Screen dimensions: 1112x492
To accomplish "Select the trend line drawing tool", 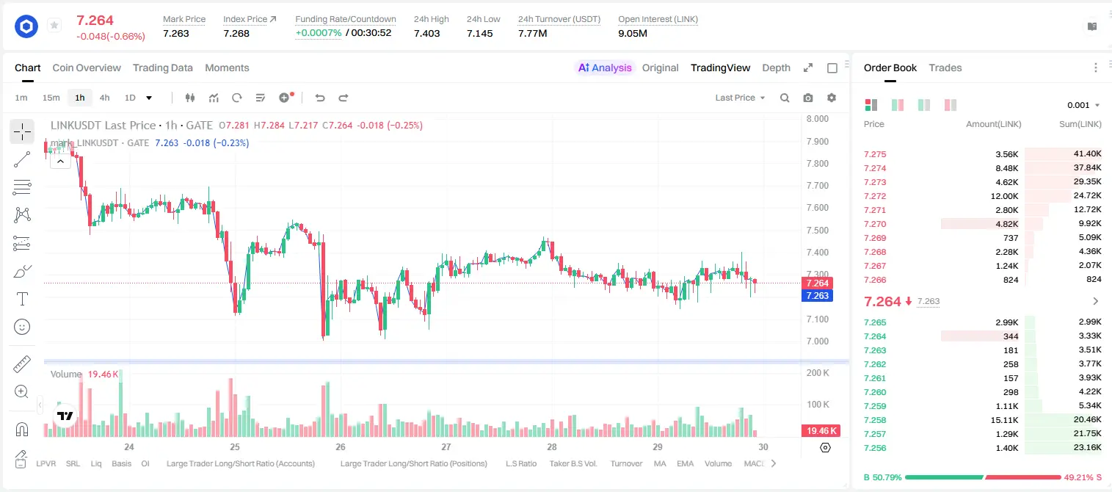I will (x=22, y=159).
